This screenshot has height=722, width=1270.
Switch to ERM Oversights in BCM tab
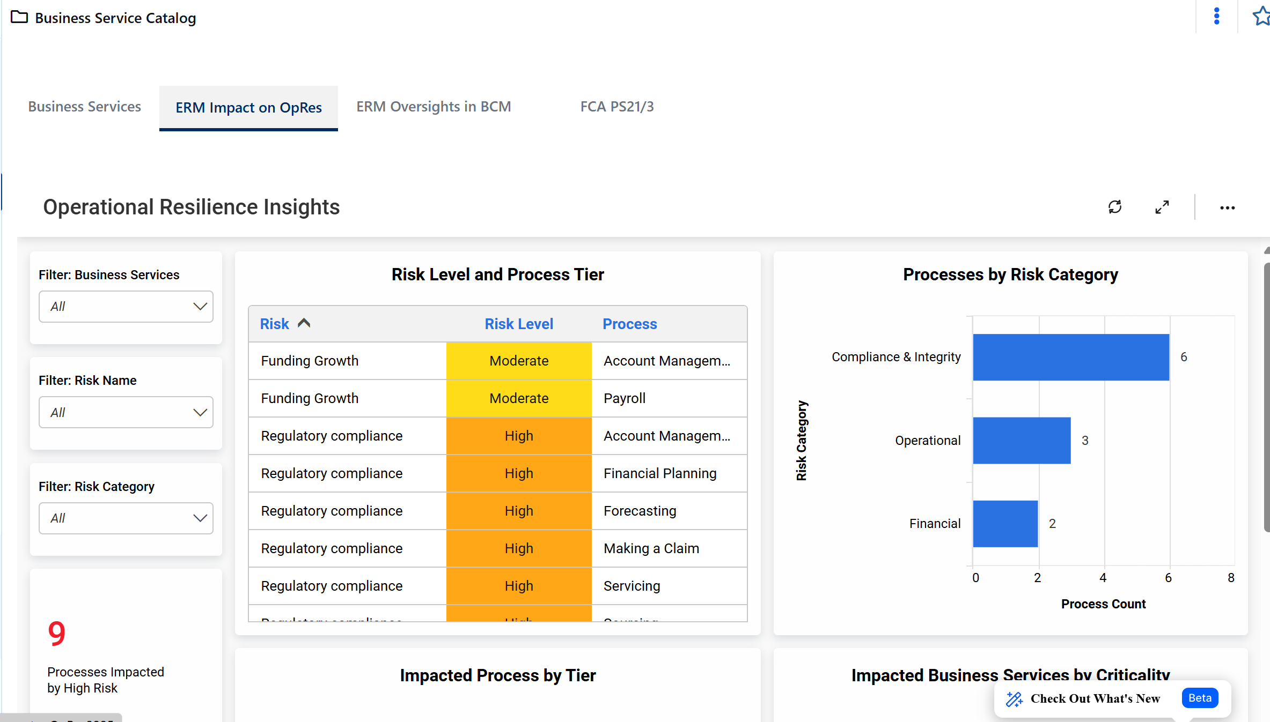(434, 107)
